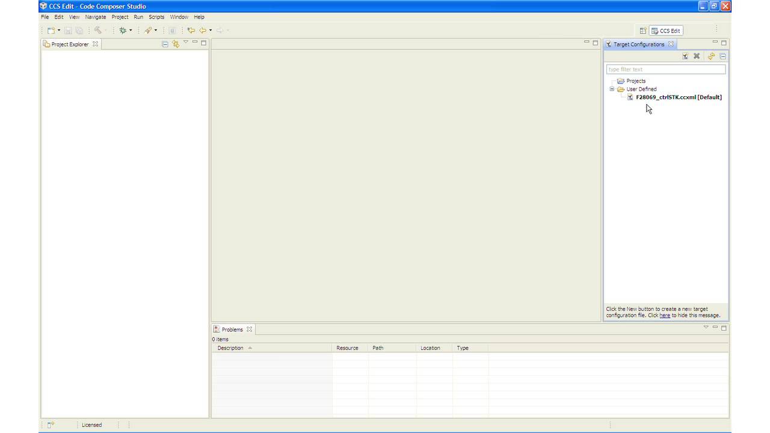Select the User Defined folder node
Screen dimensions: 770x433
tap(636, 89)
